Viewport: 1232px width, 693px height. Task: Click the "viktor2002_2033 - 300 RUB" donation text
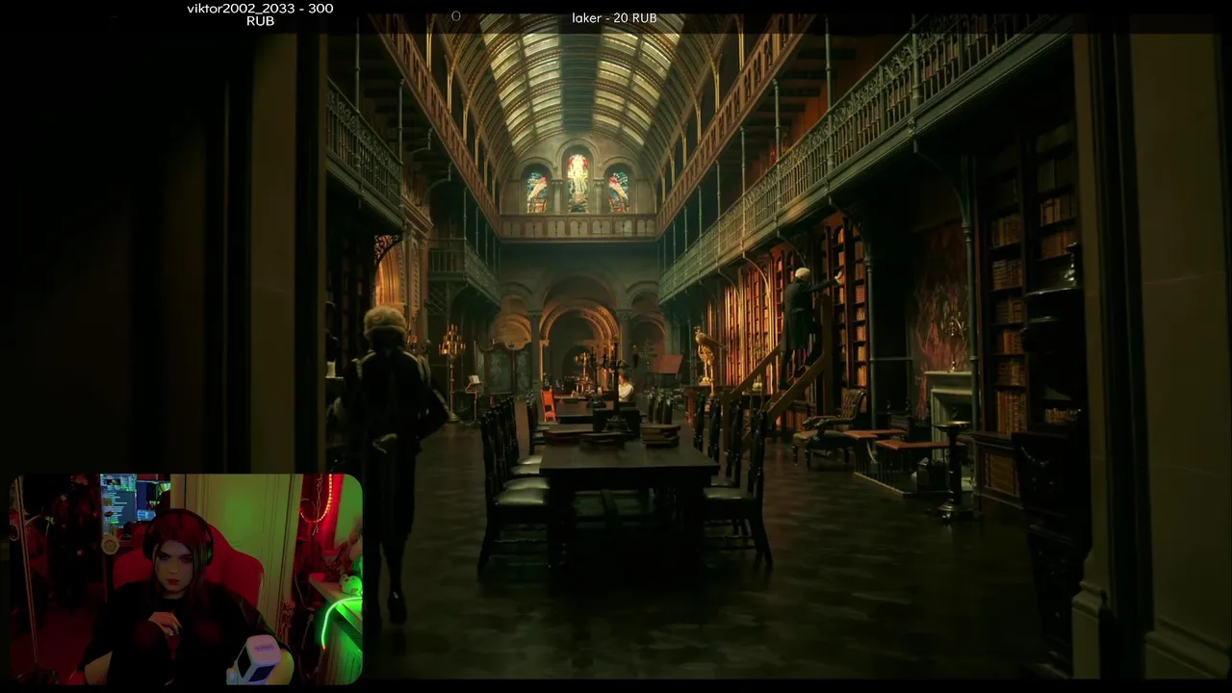pyautogui.click(x=260, y=14)
